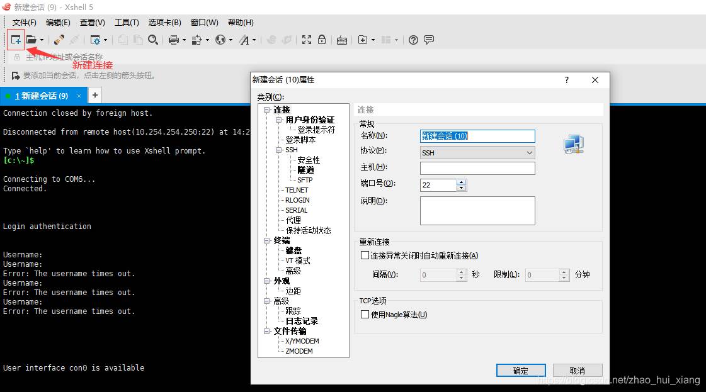This screenshot has width=706, height=392.
Task: Click the computer network icon in the dialog
Action: [574, 144]
